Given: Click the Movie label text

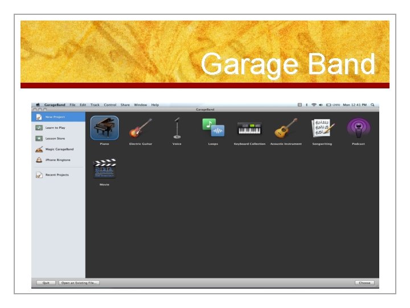Looking at the screenshot, I should click(104, 185).
